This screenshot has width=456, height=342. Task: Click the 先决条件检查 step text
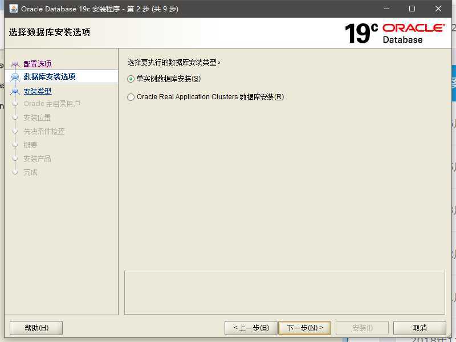pyautogui.click(x=44, y=131)
